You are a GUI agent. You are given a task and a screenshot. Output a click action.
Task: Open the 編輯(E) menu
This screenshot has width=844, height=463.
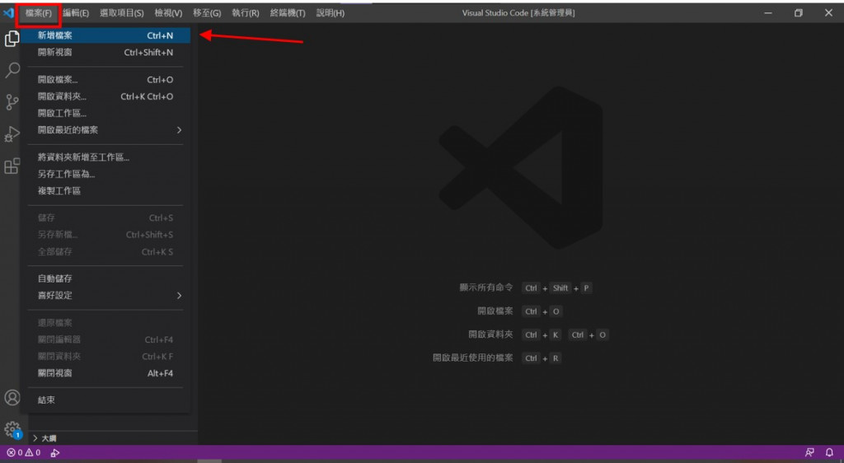point(76,13)
